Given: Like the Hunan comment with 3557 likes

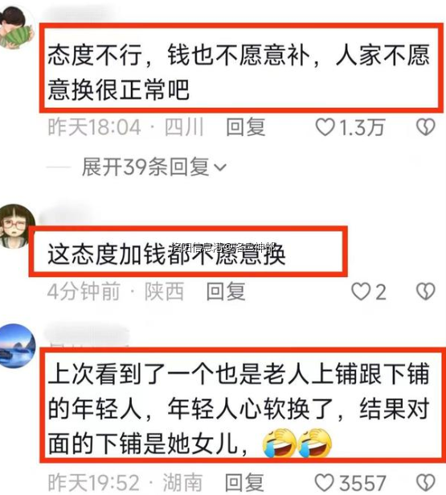Looking at the screenshot, I should pyautogui.click(x=325, y=483).
